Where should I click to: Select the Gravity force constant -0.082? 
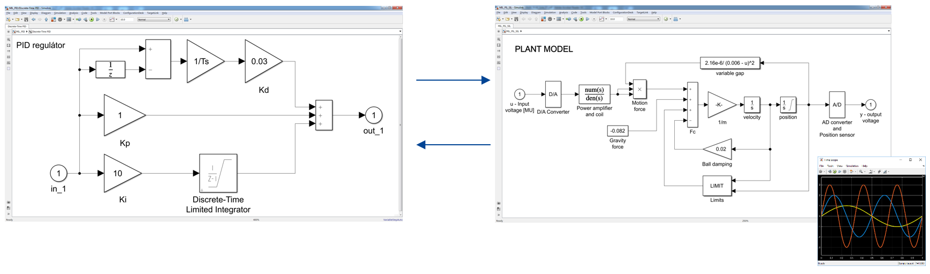click(618, 131)
